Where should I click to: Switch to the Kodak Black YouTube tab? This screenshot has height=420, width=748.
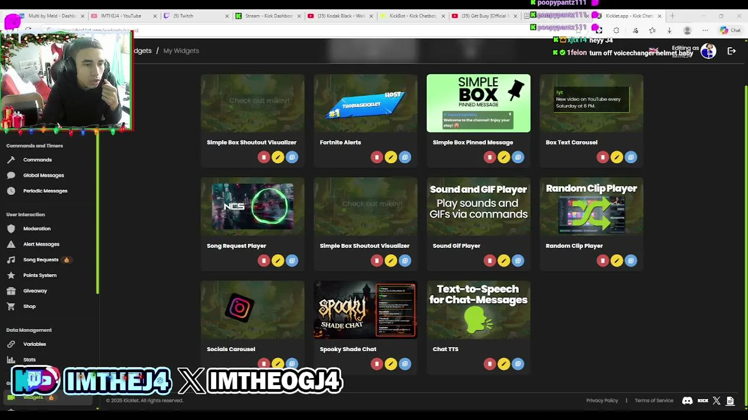point(340,16)
